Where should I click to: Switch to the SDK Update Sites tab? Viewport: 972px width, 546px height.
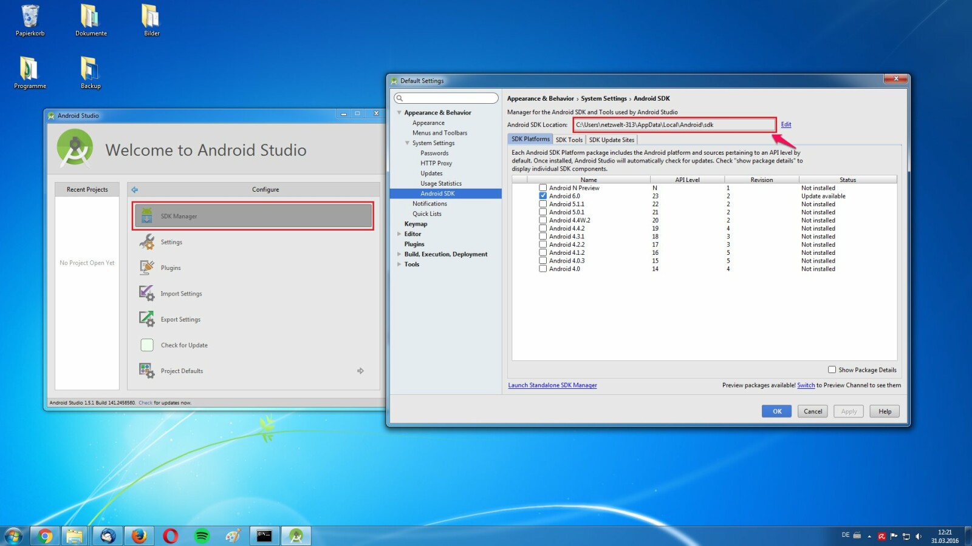pyautogui.click(x=612, y=140)
